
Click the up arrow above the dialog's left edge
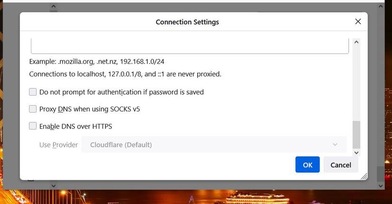point(53,7)
